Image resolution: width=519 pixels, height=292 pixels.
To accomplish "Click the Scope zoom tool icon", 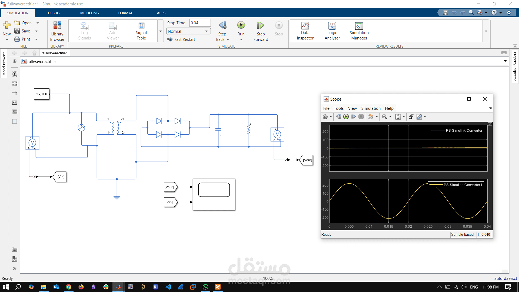I will click(384, 117).
